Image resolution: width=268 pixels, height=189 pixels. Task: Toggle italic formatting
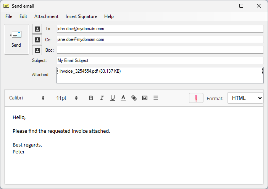(x=102, y=98)
